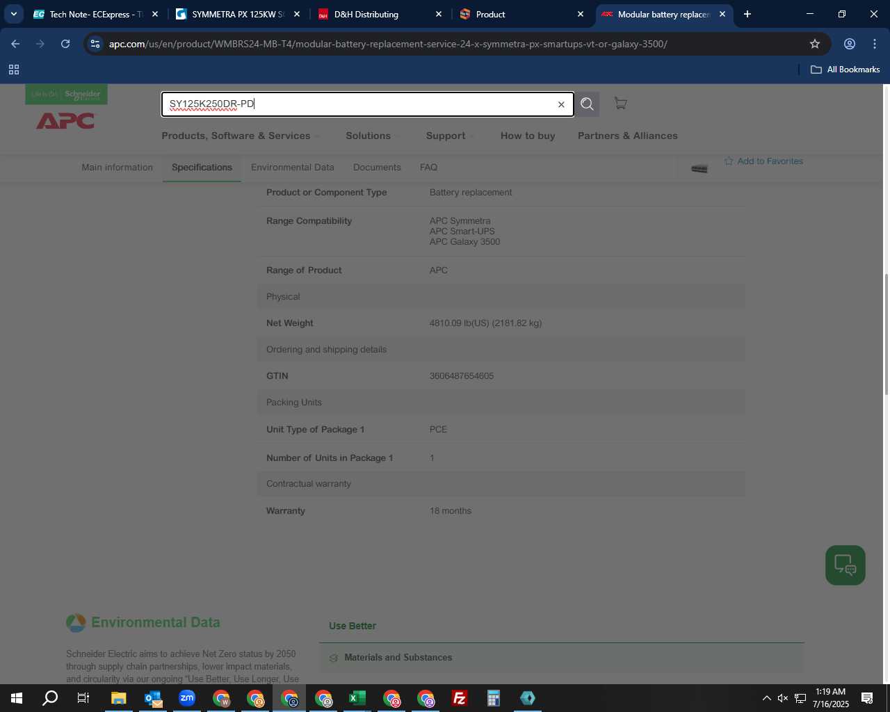This screenshot has height=712, width=890.
Task: Click the page vertical scrollbar thumb
Action: pyautogui.click(x=886, y=334)
